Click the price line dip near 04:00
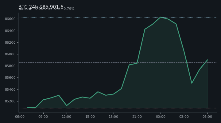Image resolution: width=221 pixels, height=123 pixels. [x=192, y=83]
